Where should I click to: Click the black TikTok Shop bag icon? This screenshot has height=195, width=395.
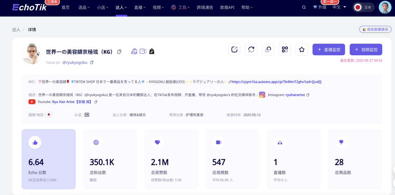[x=151, y=51]
